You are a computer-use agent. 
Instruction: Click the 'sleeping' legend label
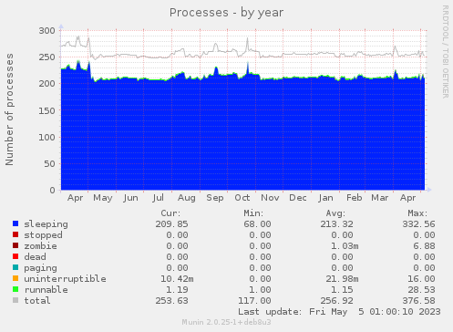tap(46, 224)
